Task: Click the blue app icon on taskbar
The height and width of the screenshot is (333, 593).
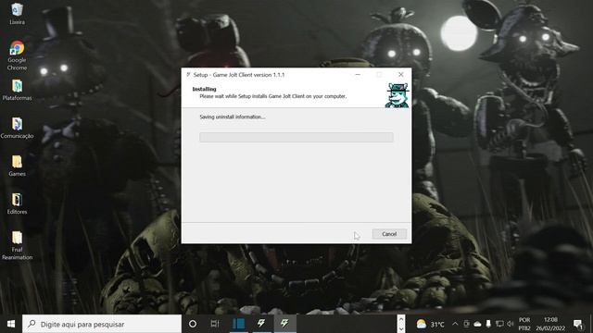Action: click(239, 324)
